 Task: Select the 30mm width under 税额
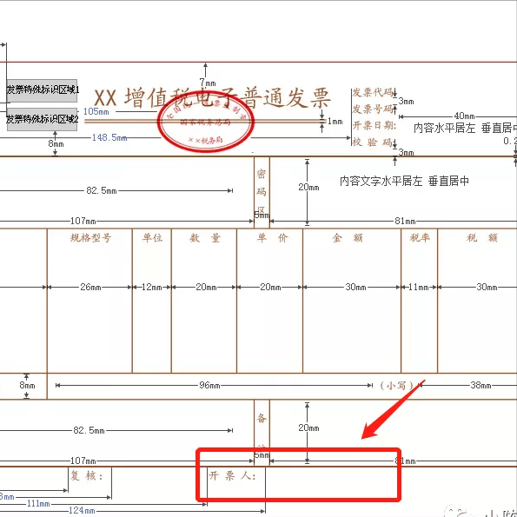coord(487,287)
